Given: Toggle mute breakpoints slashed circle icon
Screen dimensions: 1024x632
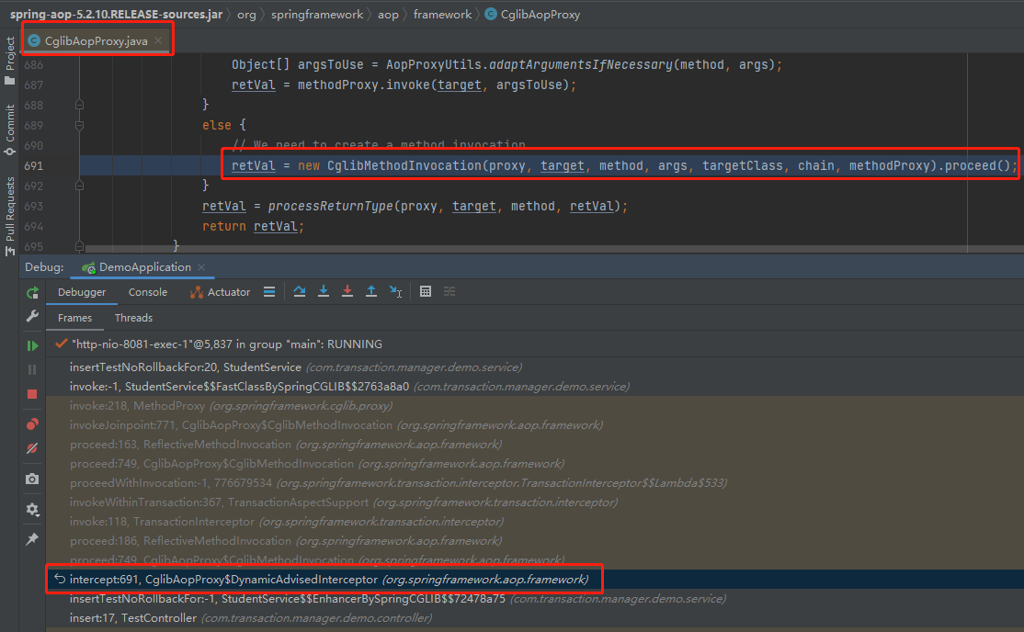Looking at the screenshot, I should coord(32,448).
